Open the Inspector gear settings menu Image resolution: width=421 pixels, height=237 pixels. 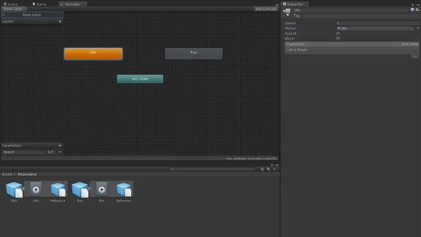(x=417, y=10)
